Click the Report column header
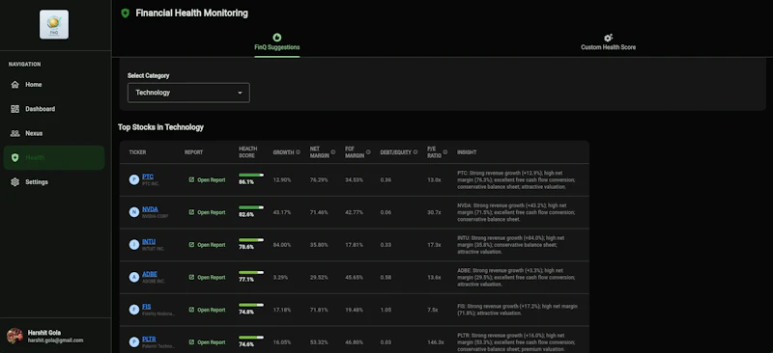The height and width of the screenshot is (353, 773). click(194, 152)
